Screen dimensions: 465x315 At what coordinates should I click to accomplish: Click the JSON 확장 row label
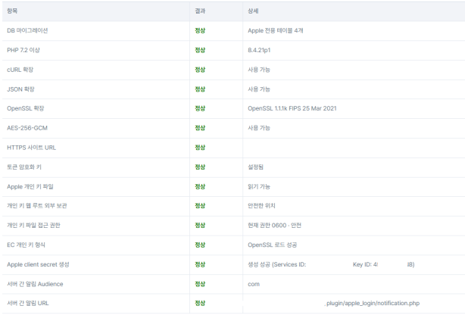pyautogui.click(x=20, y=89)
